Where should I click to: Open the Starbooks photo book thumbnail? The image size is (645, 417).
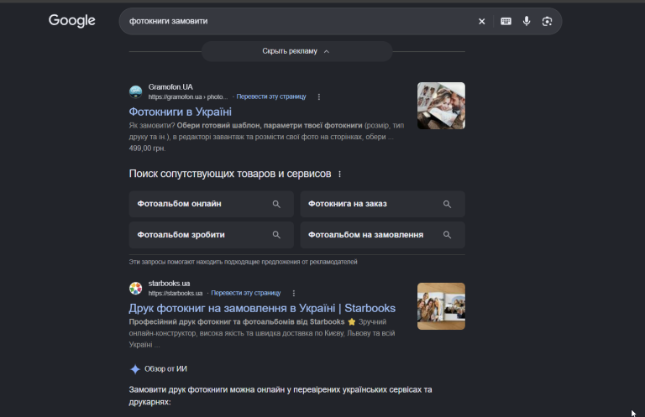click(441, 306)
